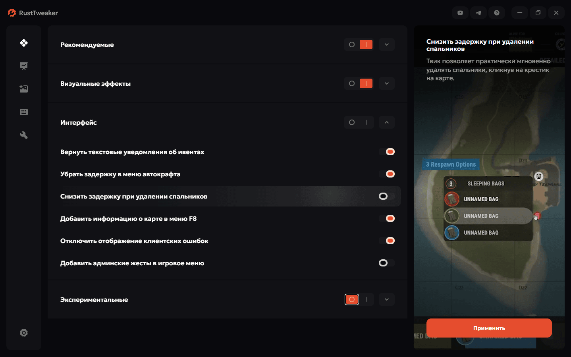This screenshot has width=571, height=357.
Task: Open the YouTube channel link icon
Action: tap(460, 13)
